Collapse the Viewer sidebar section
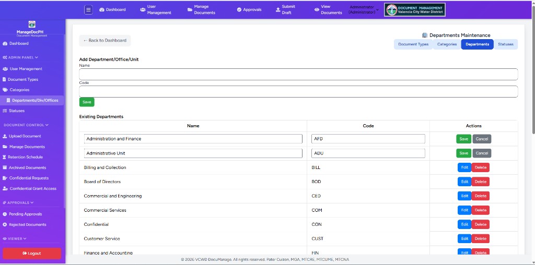The width and height of the screenshot is (535, 265). pos(15,239)
